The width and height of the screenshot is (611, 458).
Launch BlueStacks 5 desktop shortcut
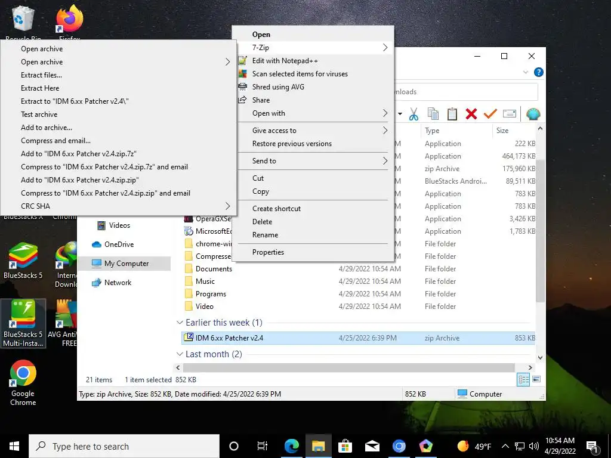point(23,261)
